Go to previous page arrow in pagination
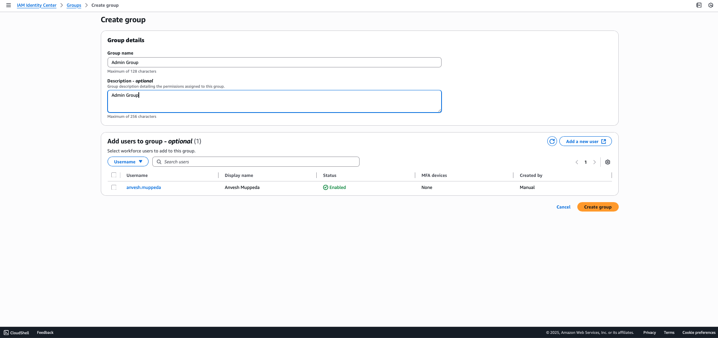Image resolution: width=718 pixels, height=338 pixels. tap(577, 162)
